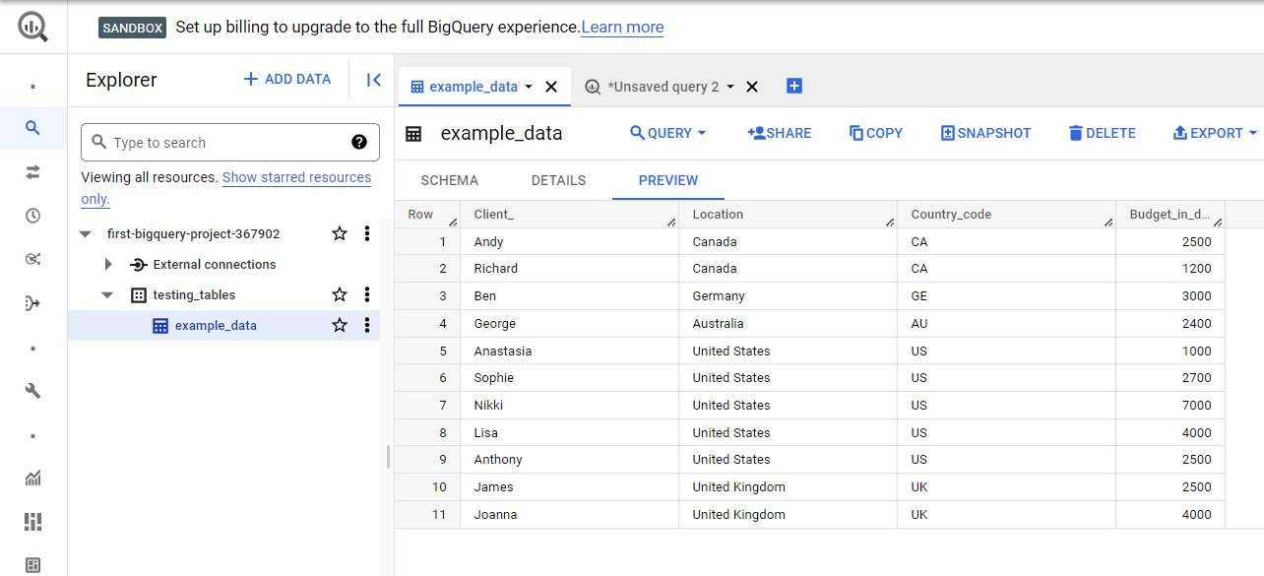This screenshot has width=1264, height=576.
Task: Star the first-bigquery-project-367902 project
Action: (x=340, y=233)
